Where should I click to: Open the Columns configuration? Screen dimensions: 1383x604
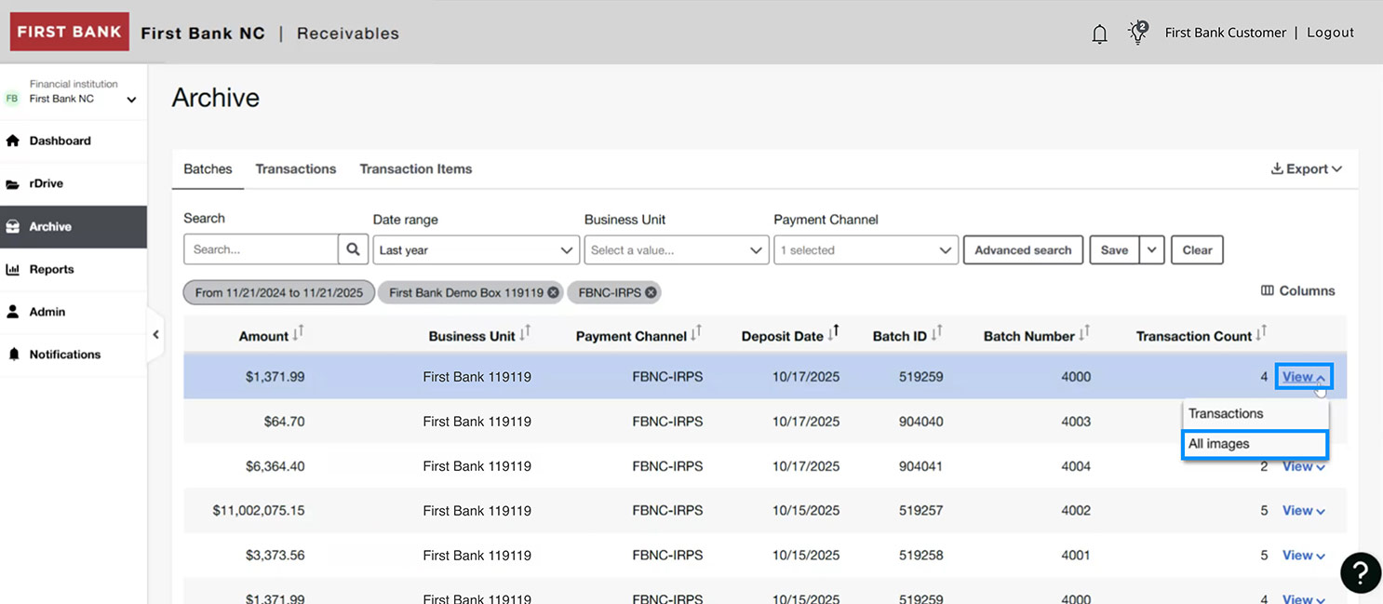(1297, 290)
